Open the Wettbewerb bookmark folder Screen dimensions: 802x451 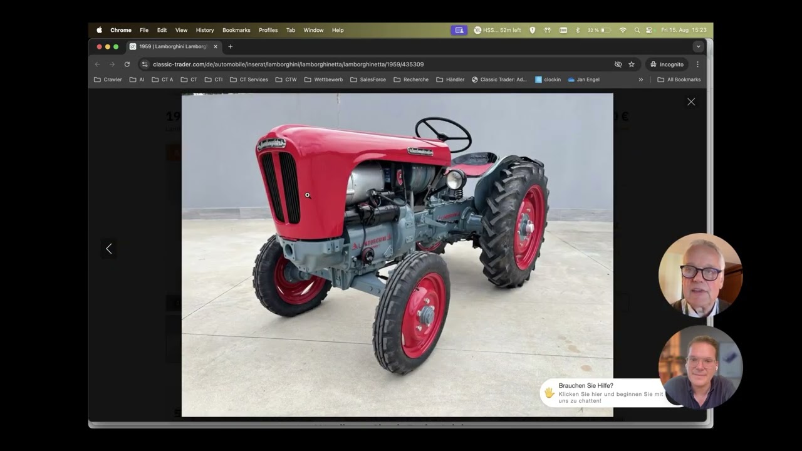pos(323,80)
